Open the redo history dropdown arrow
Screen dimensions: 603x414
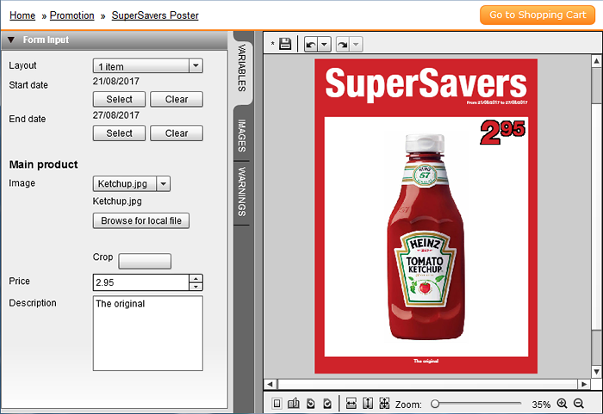(356, 45)
